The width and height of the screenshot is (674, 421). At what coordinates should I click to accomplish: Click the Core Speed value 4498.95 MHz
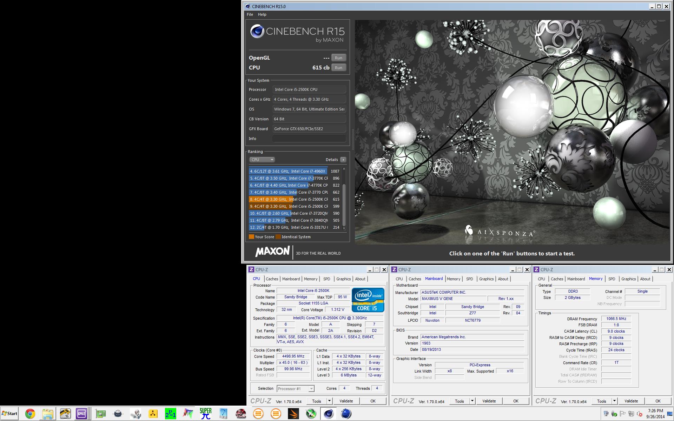293,356
